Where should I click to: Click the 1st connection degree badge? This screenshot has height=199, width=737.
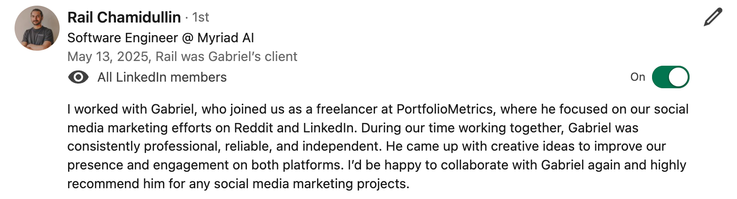(200, 17)
